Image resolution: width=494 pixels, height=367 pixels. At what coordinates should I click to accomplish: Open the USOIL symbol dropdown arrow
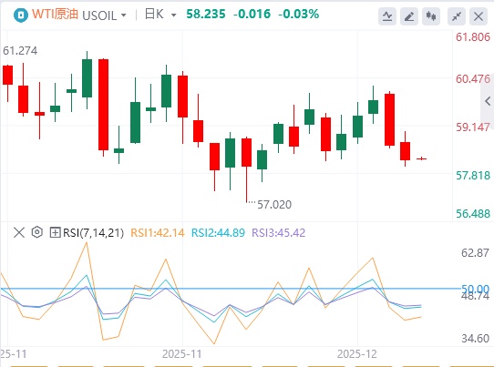pyautogui.click(x=124, y=15)
